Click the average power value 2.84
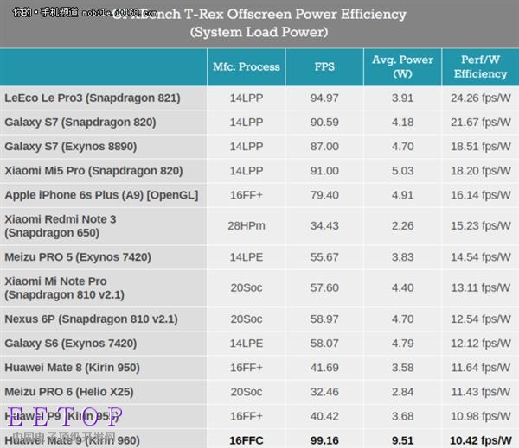 point(402,392)
